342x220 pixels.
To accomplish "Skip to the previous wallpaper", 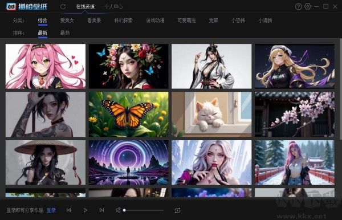I will pyautogui.click(x=69, y=210).
